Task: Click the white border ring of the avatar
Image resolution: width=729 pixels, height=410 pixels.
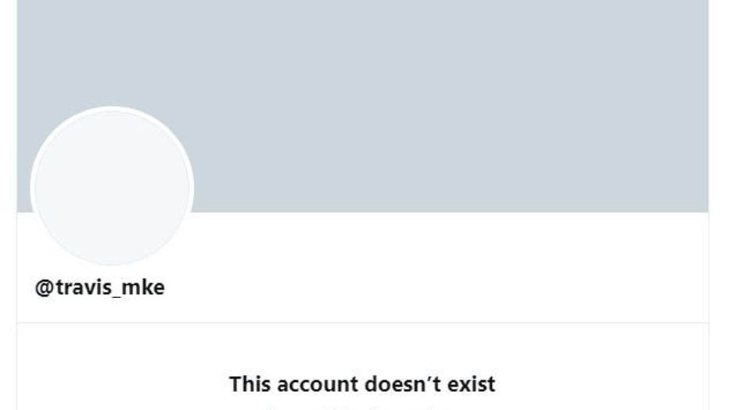Action: [112, 108]
